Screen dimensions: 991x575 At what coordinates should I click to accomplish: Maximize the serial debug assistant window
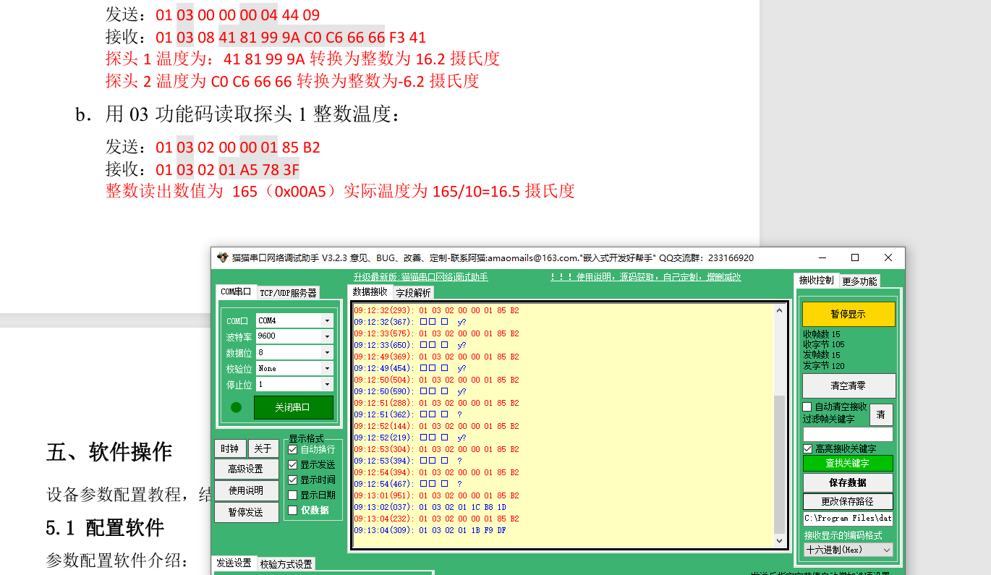point(854,258)
